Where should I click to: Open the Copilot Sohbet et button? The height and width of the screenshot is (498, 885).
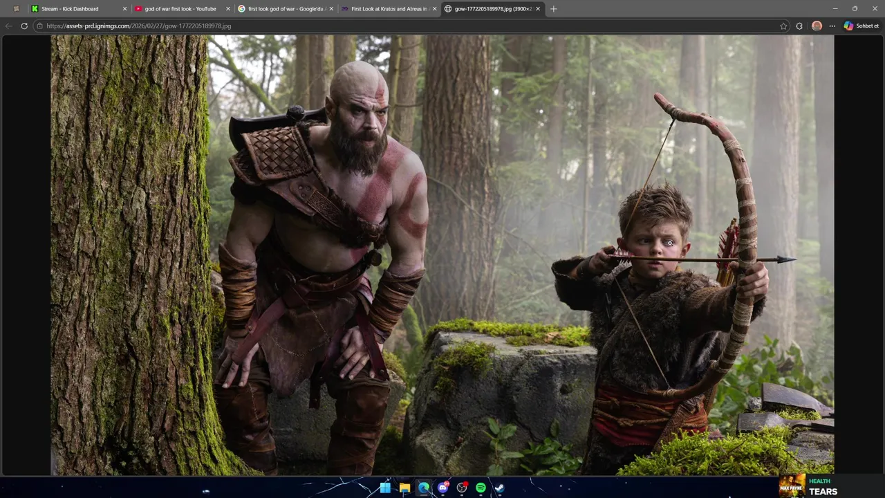861,26
